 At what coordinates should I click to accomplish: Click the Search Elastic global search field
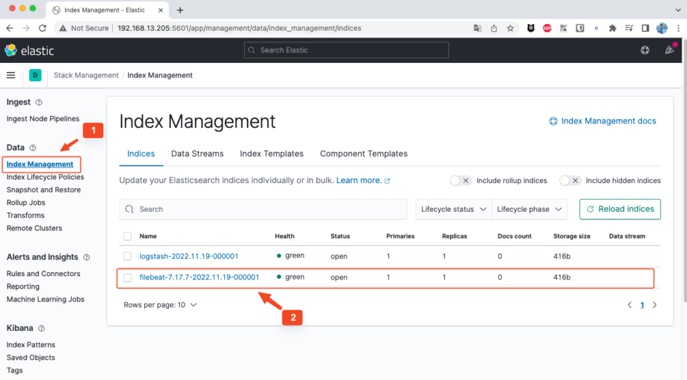346,50
